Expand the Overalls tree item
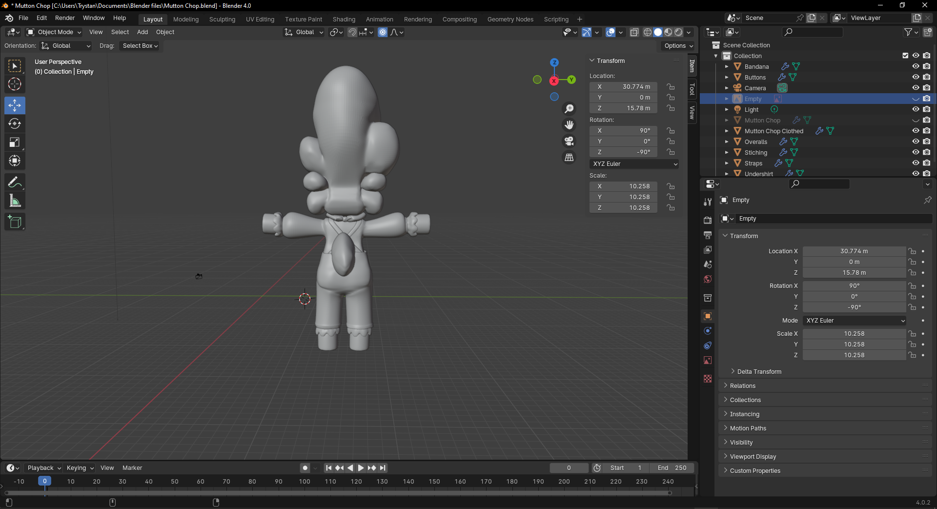 pos(727,142)
